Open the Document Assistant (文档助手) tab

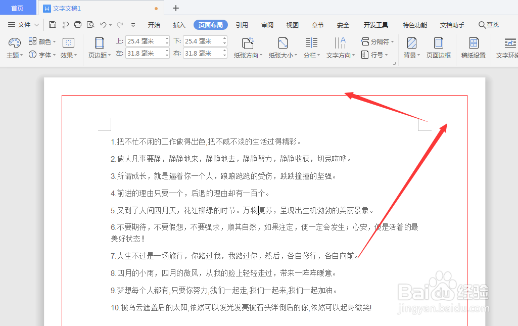pos(452,25)
